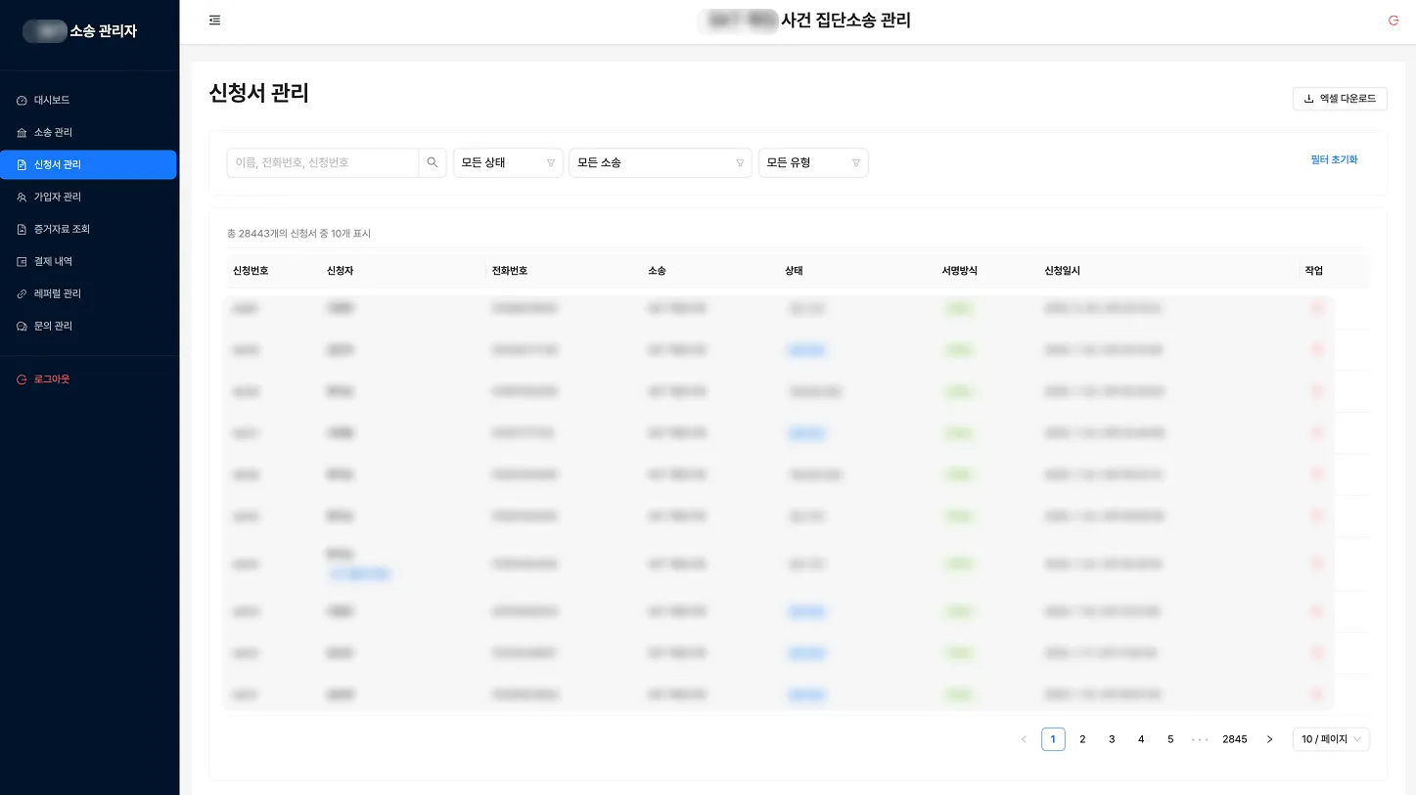Click the 전화번호 column header
Image resolution: width=1416 pixels, height=795 pixels.
pyautogui.click(x=509, y=271)
